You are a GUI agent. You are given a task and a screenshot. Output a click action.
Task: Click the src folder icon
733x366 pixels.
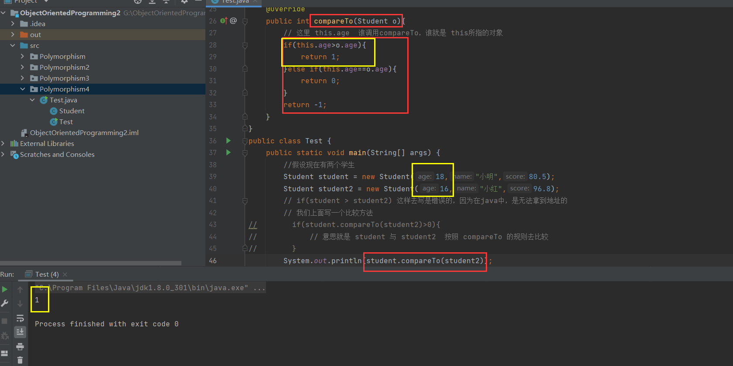[x=24, y=46]
